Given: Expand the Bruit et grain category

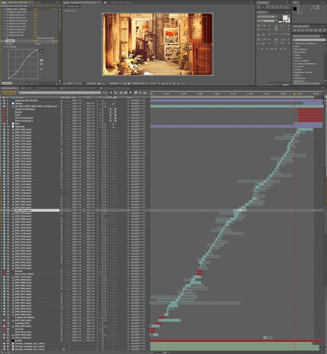Looking at the screenshot, I should pos(293,52).
